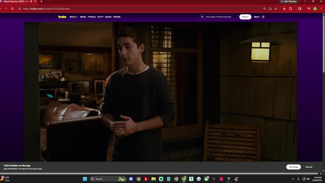
Task: Click the Disturbia video player
Action: [x=160, y=91]
